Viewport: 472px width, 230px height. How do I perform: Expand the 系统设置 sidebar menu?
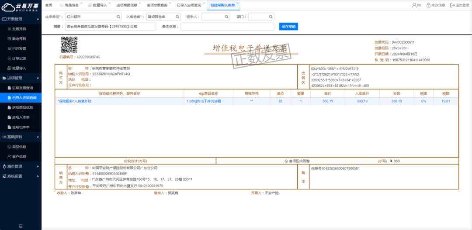click(x=21, y=176)
